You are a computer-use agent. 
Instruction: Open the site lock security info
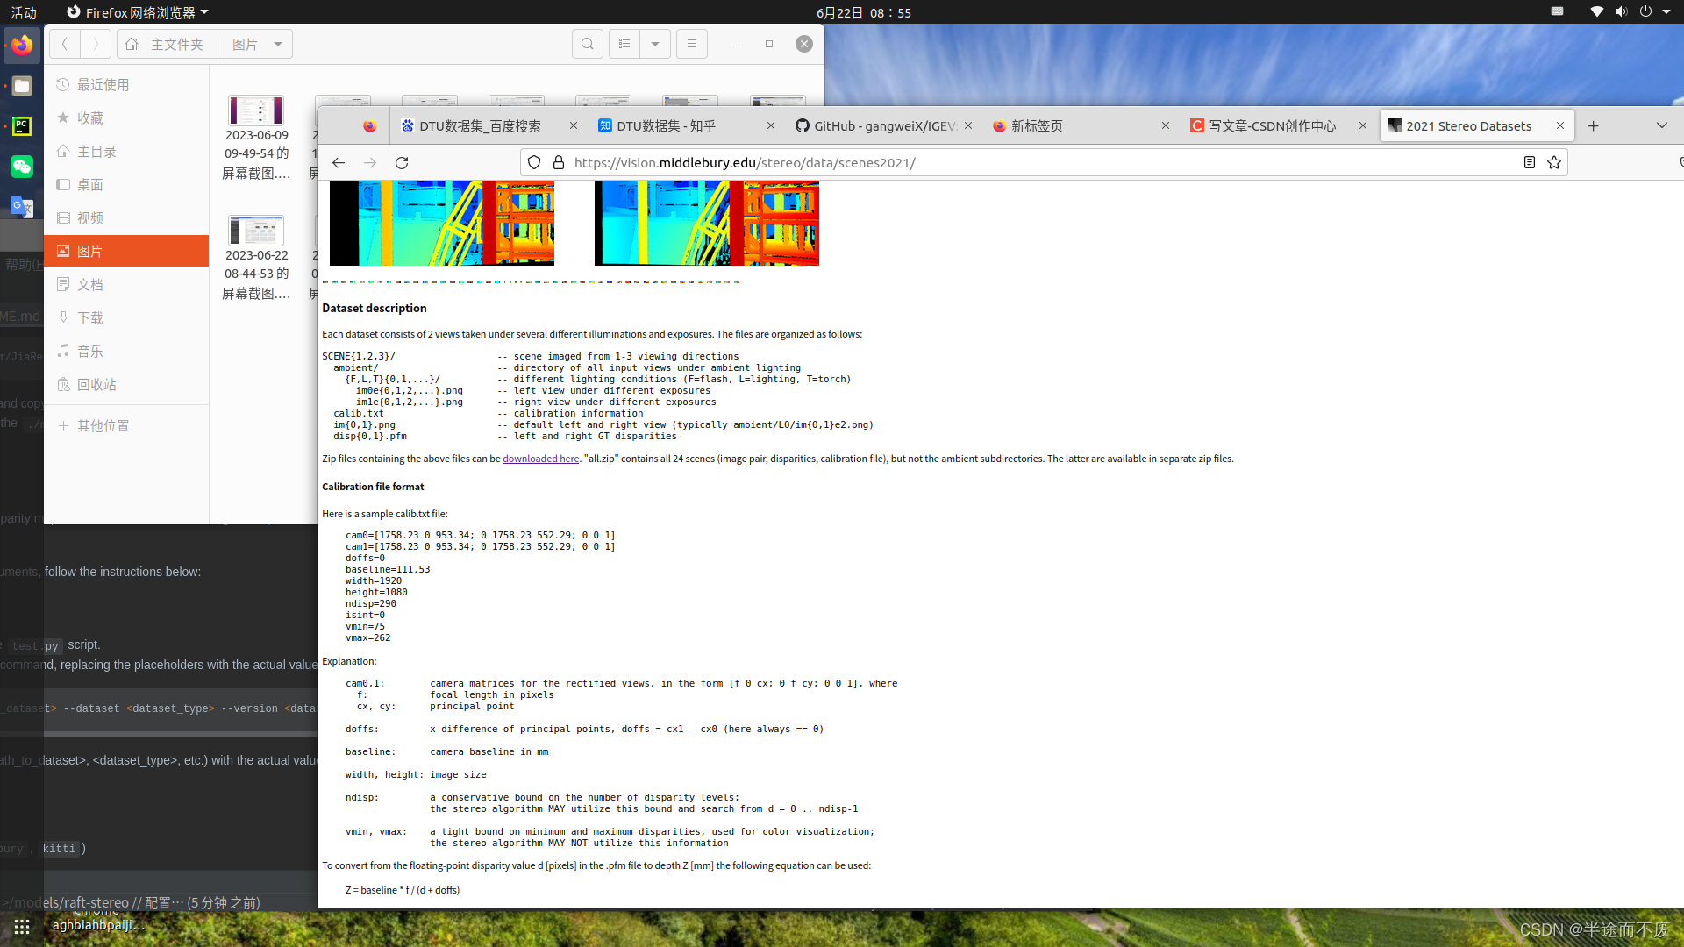click(559, 162)
